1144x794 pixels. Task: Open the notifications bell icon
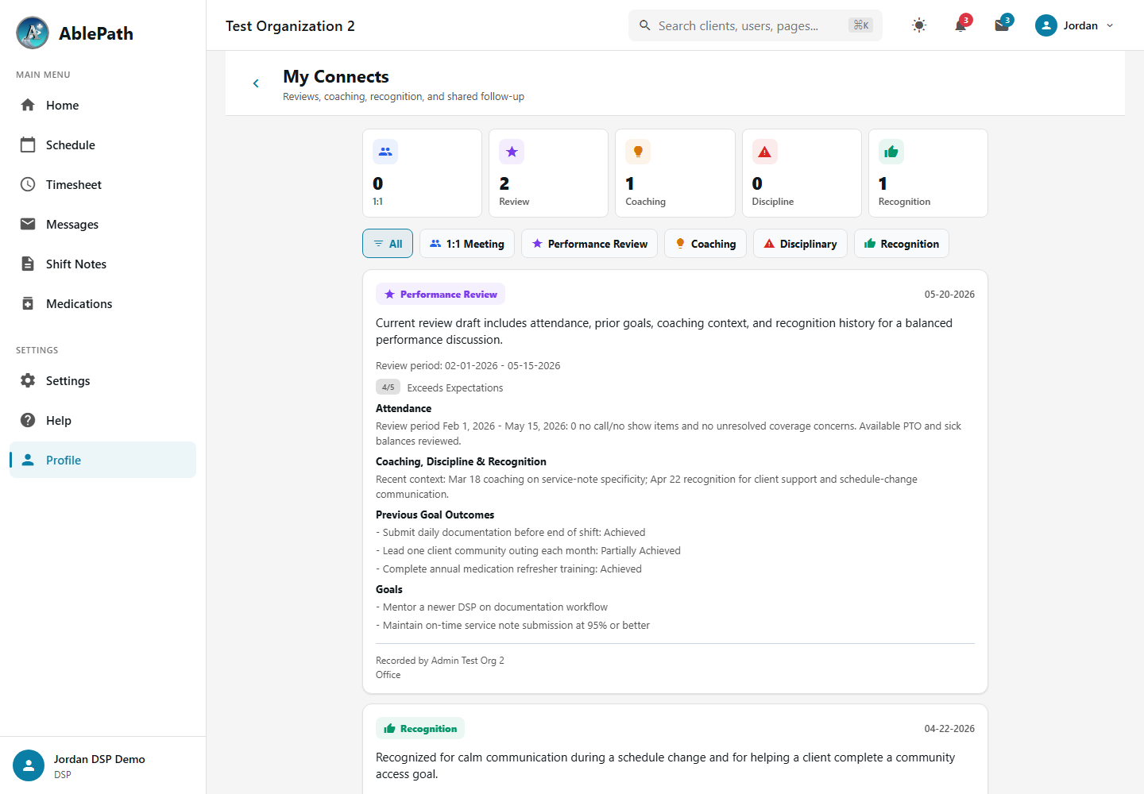pyautogui.click(x=960, y=25)
